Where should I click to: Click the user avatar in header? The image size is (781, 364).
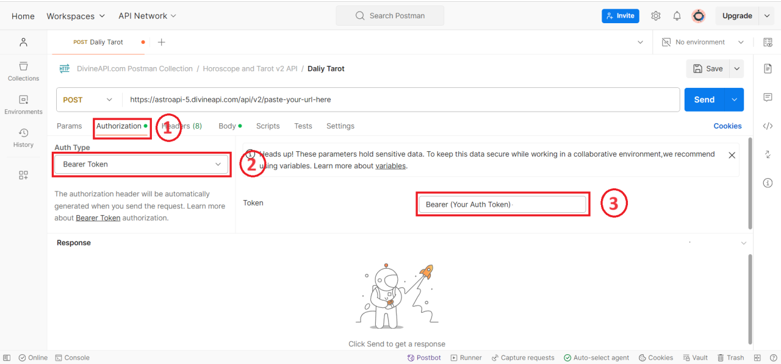(699, 16)
